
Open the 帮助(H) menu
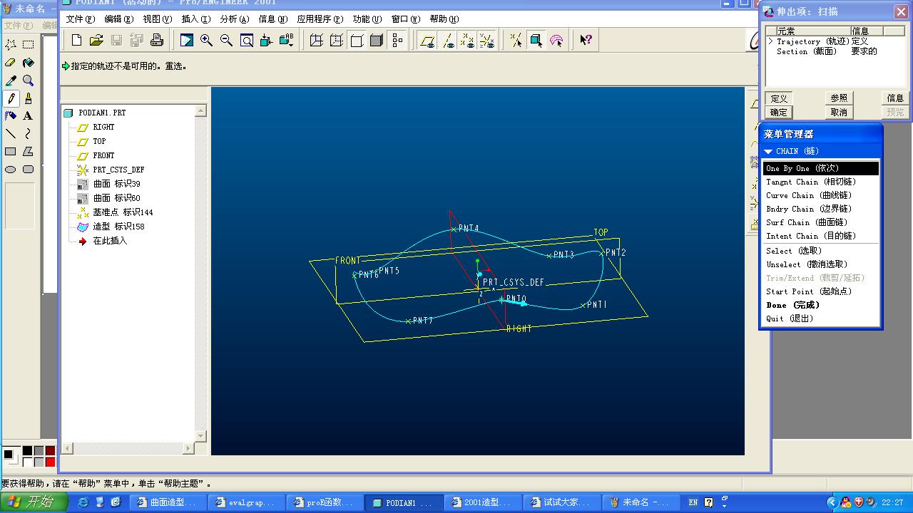point(444,19)
